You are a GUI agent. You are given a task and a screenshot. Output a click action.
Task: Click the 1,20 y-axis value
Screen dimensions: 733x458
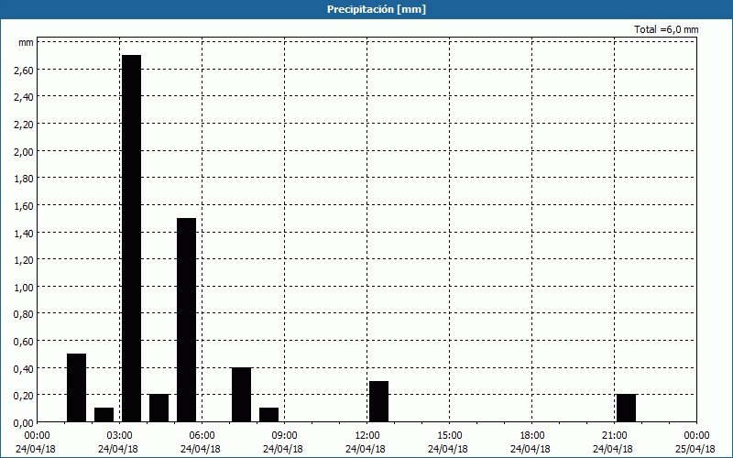point(24,260)
